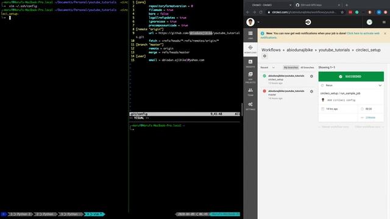Click the browser forward arrow
This screenshot has width=390, height=219.
254,12
